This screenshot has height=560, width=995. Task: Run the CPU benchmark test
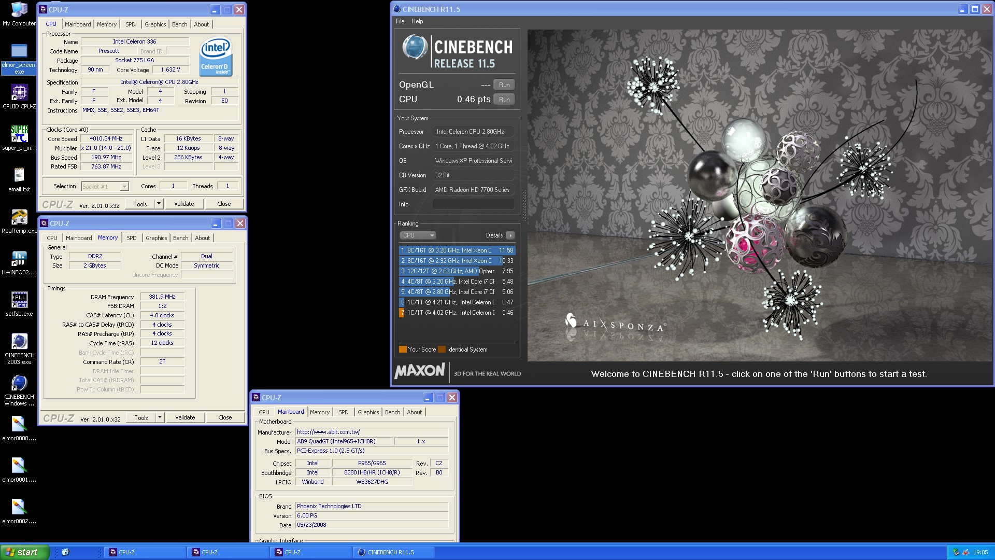pyautogui.click(x=504, y=100)
